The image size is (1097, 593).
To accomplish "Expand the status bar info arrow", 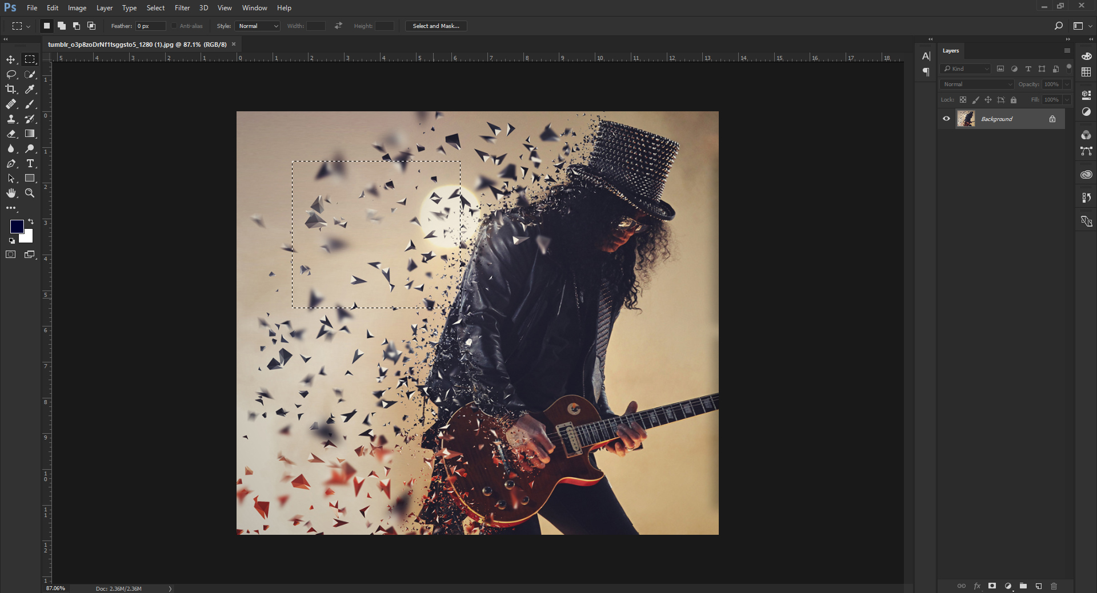I will click(170, 588).
